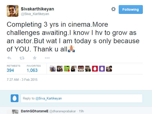This screenshot has height=114, width=152.
Task: Click the green poster avatar thumbnail
Action: [x=67, y=69]
